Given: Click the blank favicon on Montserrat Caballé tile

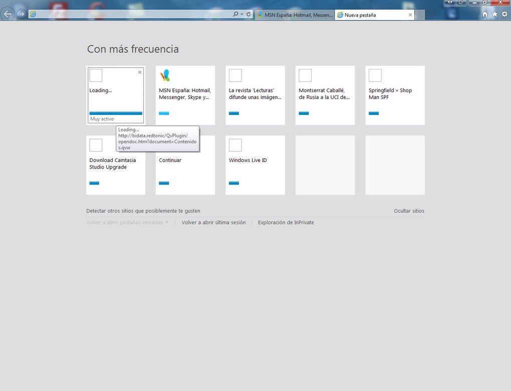Looking at the screenshot, I should coord(305,75).
